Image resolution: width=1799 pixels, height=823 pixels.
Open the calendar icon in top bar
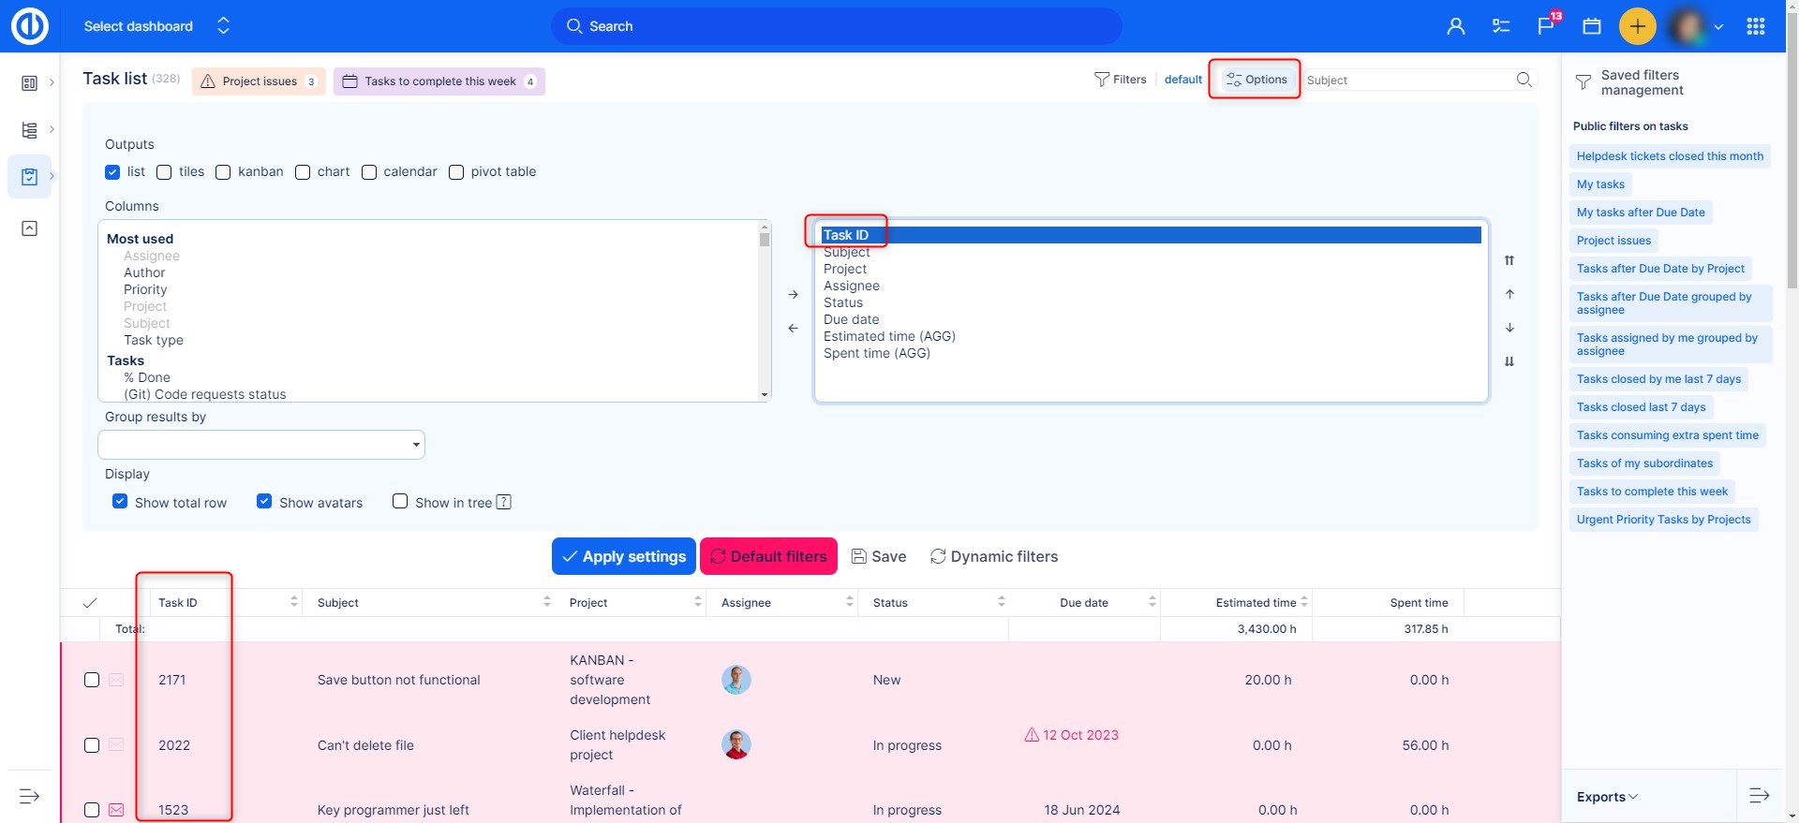point(1592,26)
